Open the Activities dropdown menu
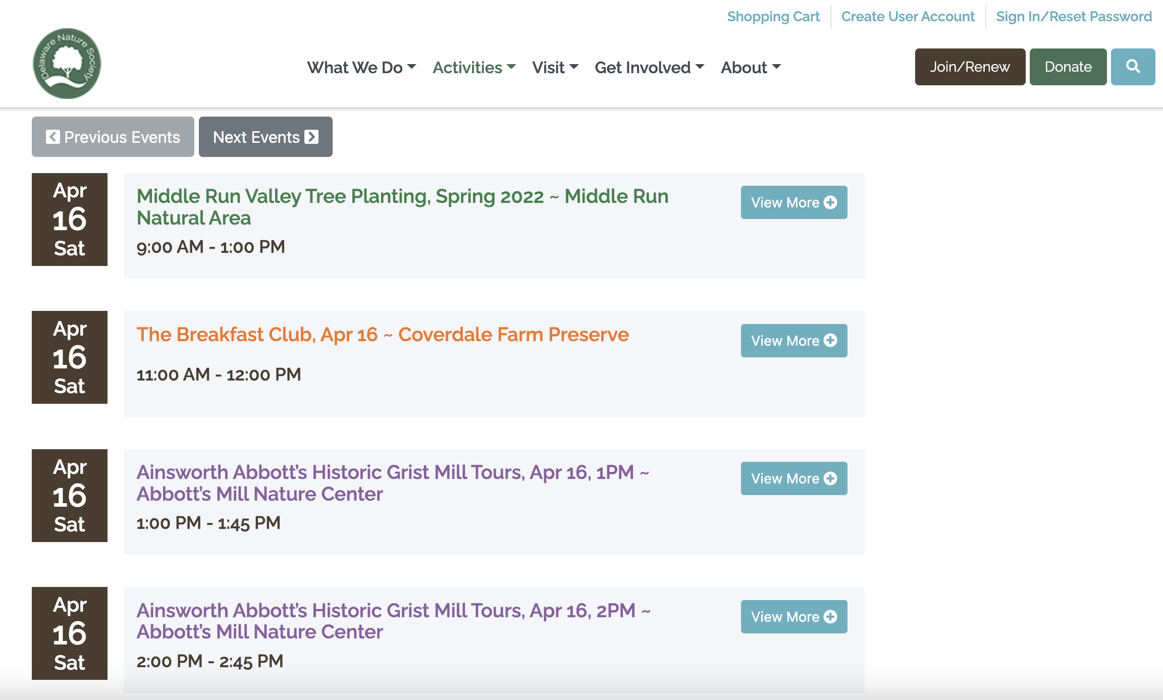Image resolution: width=1163 pixels, height=700 pixels. pyautogui.click(x=474, y=68)
